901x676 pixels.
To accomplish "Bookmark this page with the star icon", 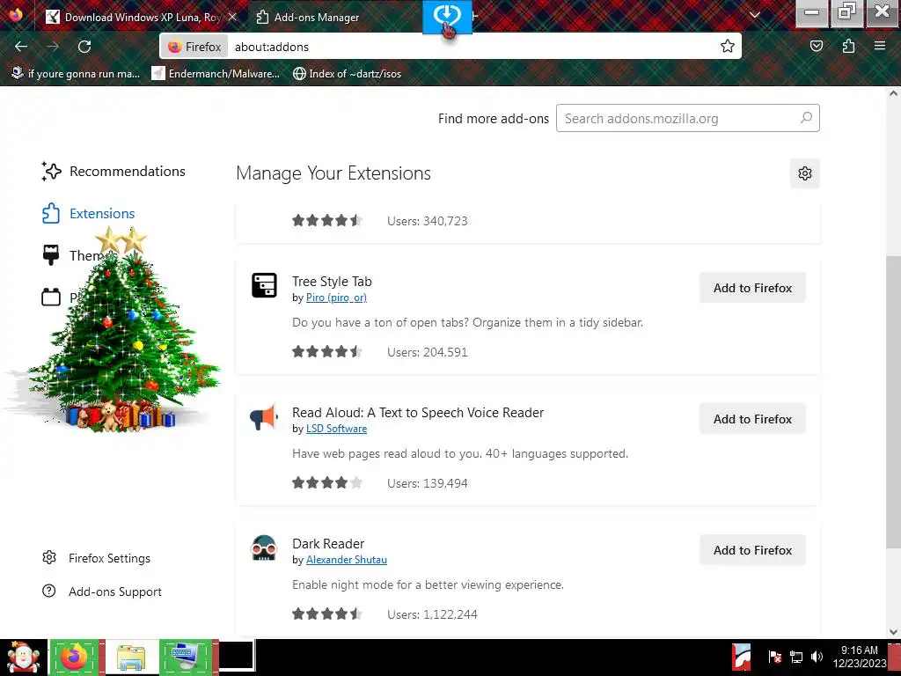I will tap(728, 46).
